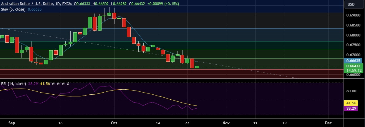Click the change value +0.00099 (+0.15%)
Screen dimensions: 365x127
pyautogui.click(x=163, y=4)
